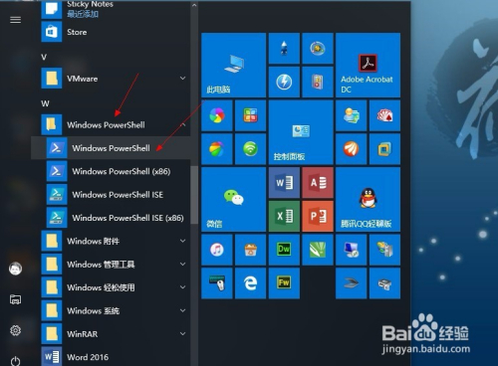Launch the Fireworks Fw tile
Image resolution: width=498 pixels, height=366 pixels.
click(284, 283)
